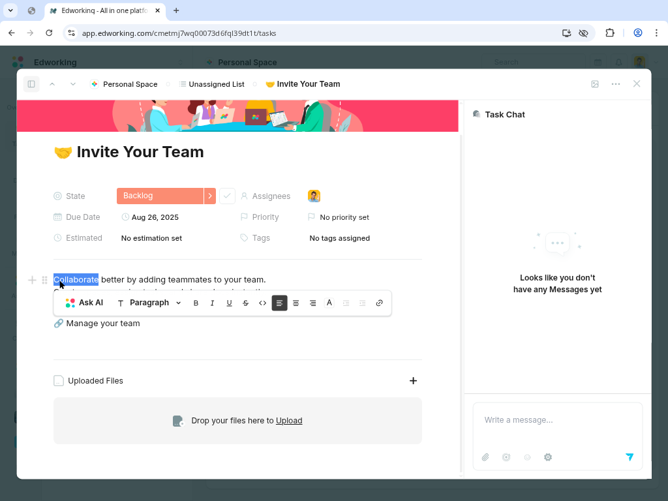Advance the Backlog state with arrow
The height and width of the screenshot is (501, 668).
coord(209,196)
